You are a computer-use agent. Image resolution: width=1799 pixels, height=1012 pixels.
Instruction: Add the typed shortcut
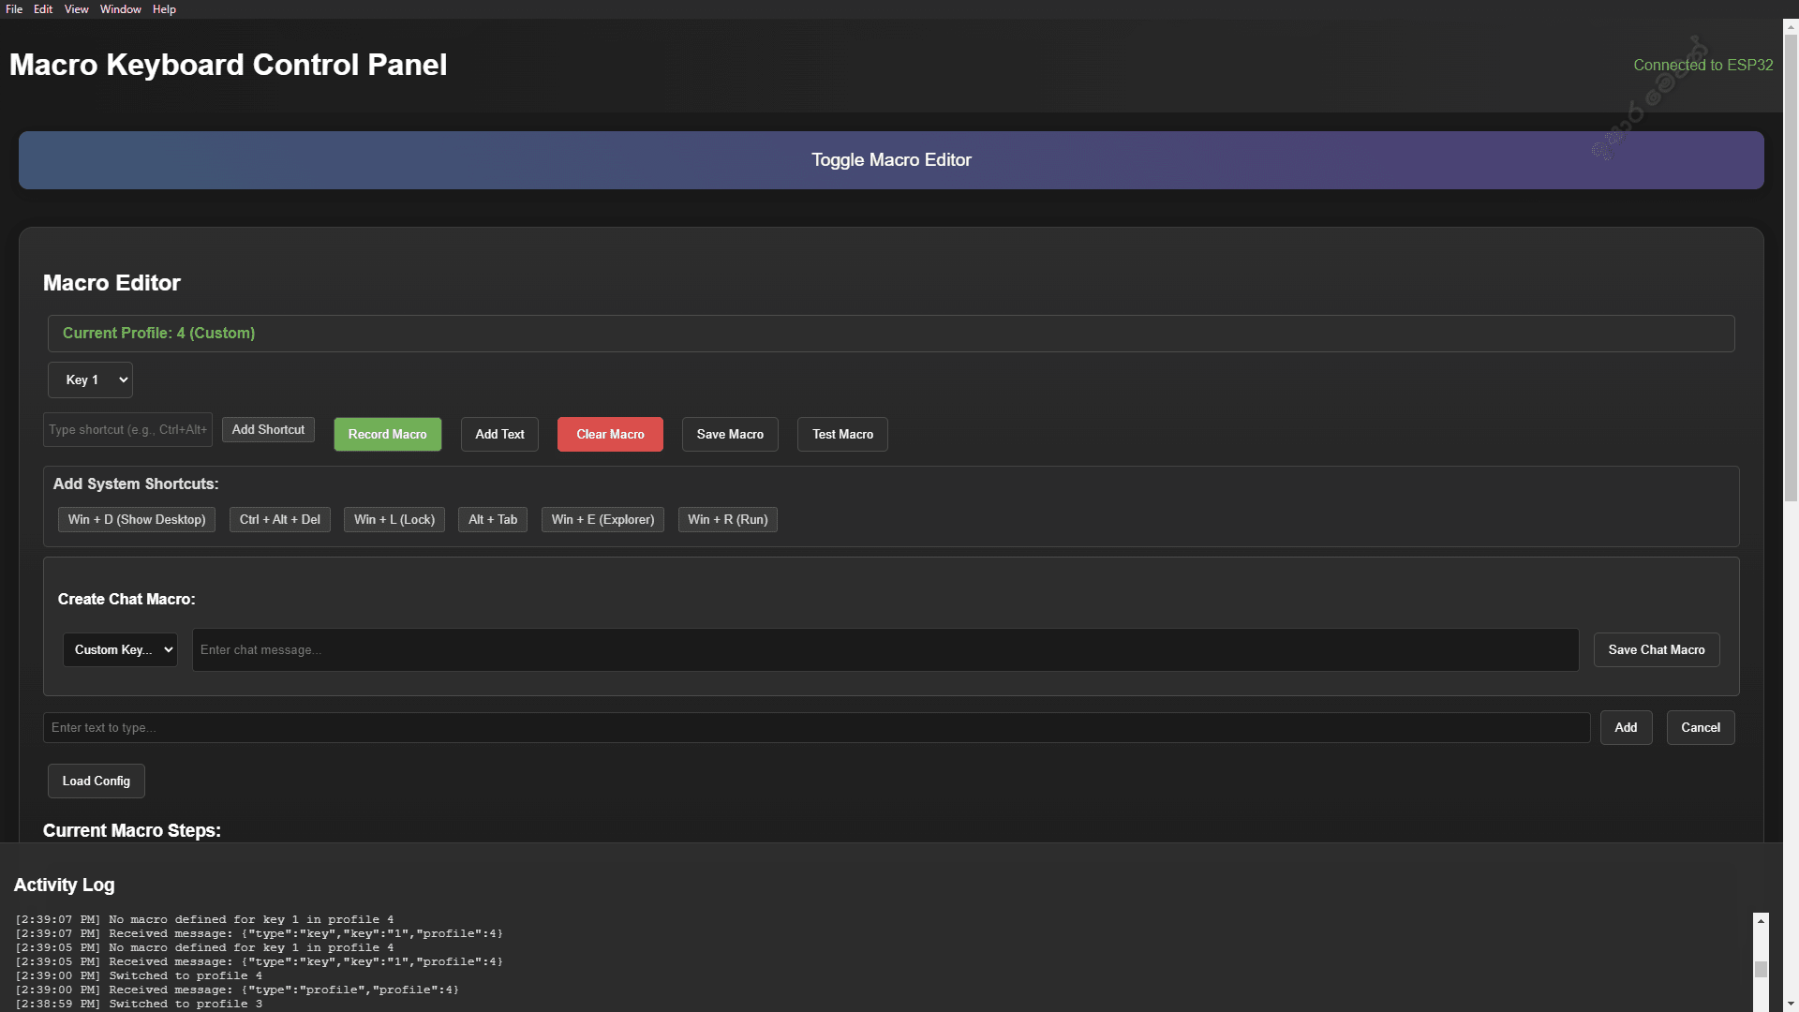(x=268, y=429)
